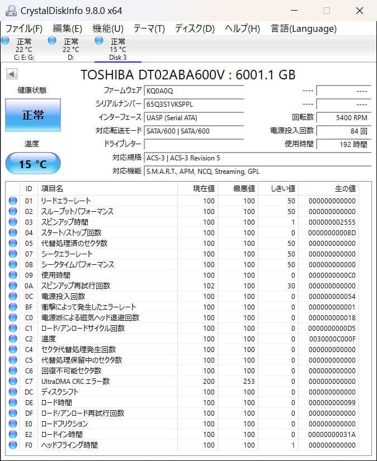Click the power on hours 192 時間 field
The width and height of the screenshot is (377, 461).
pyautogui.click(x=344, y=144)
